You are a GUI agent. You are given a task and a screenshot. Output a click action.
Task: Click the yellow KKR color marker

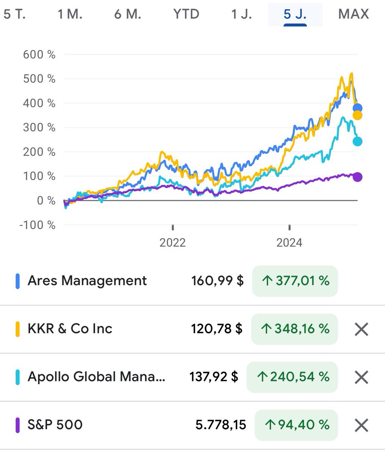pos(17,329)
